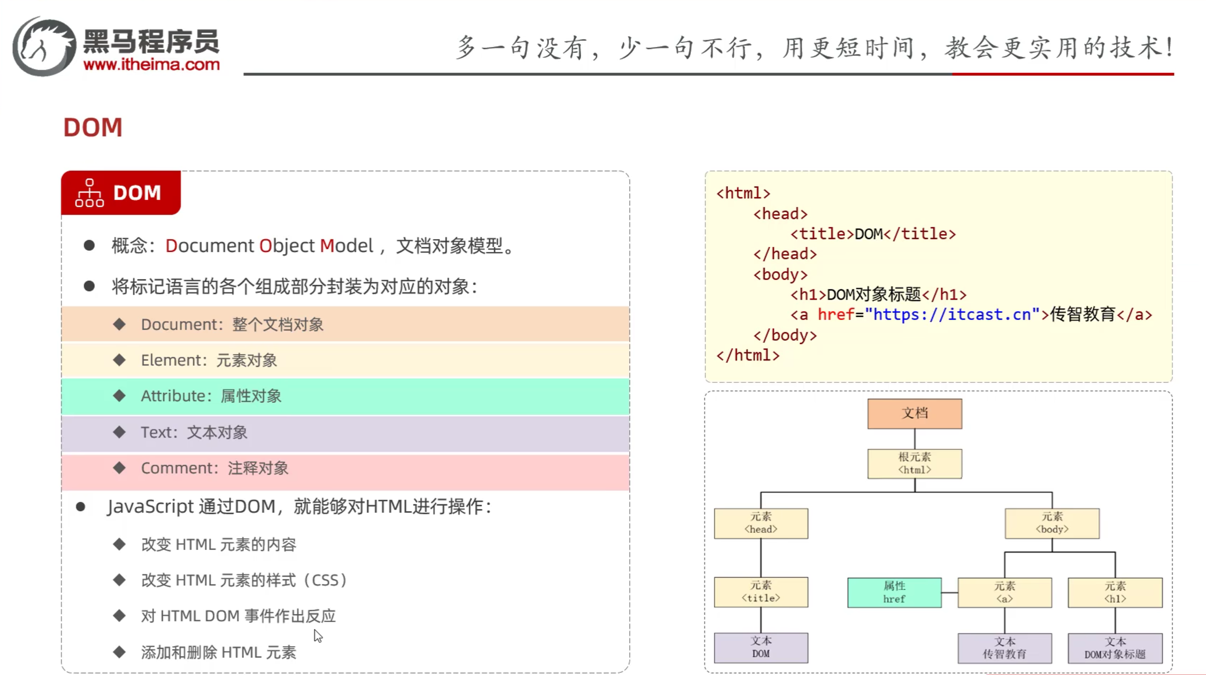Click the Comment 注释对象 pink row
The width and height of the screenshot is (1206, 675).
(x=345, y=469)
